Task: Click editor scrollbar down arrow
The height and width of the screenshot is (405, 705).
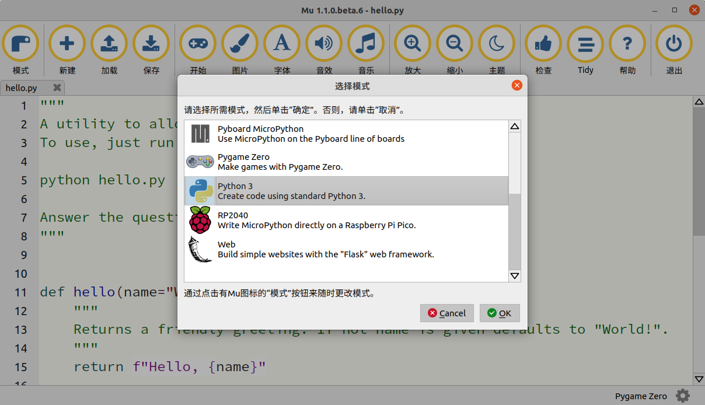Action: tap(699, 379)
